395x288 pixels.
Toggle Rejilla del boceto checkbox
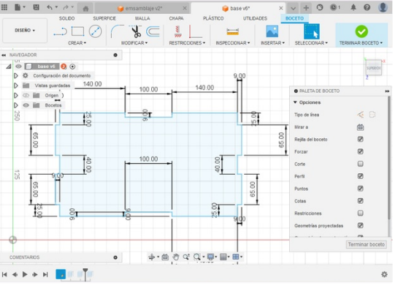pos(360,139)
